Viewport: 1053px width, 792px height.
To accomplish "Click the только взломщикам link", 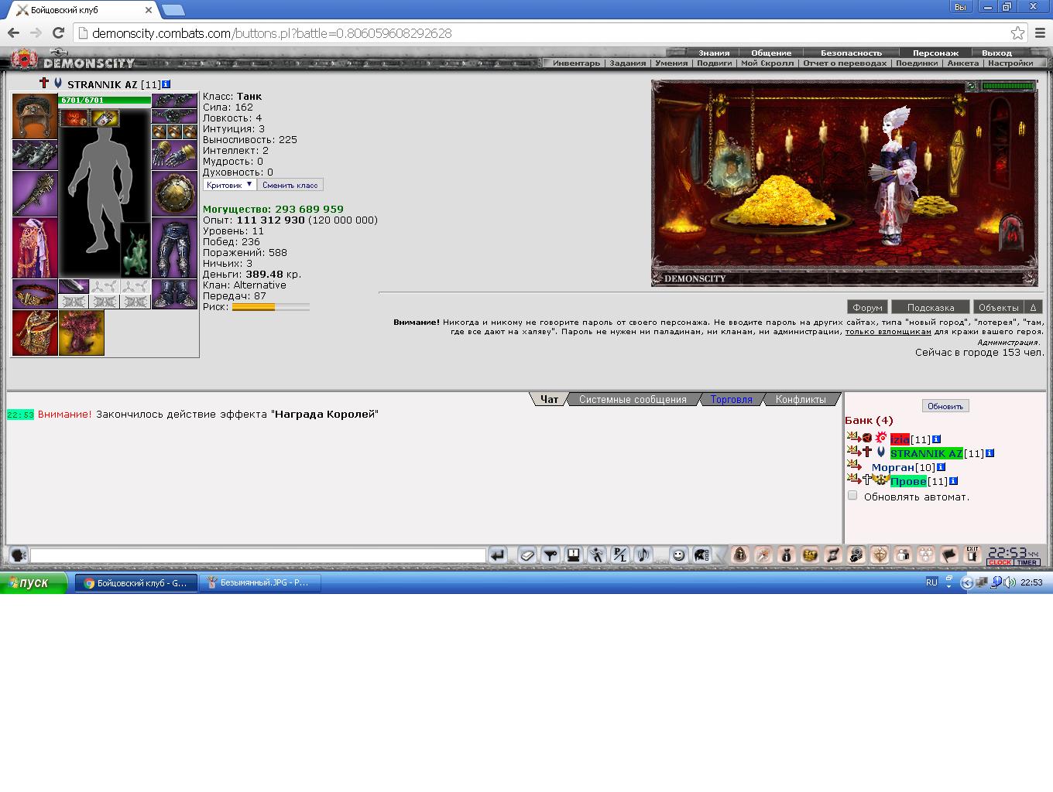I will (x=888, y=332).
